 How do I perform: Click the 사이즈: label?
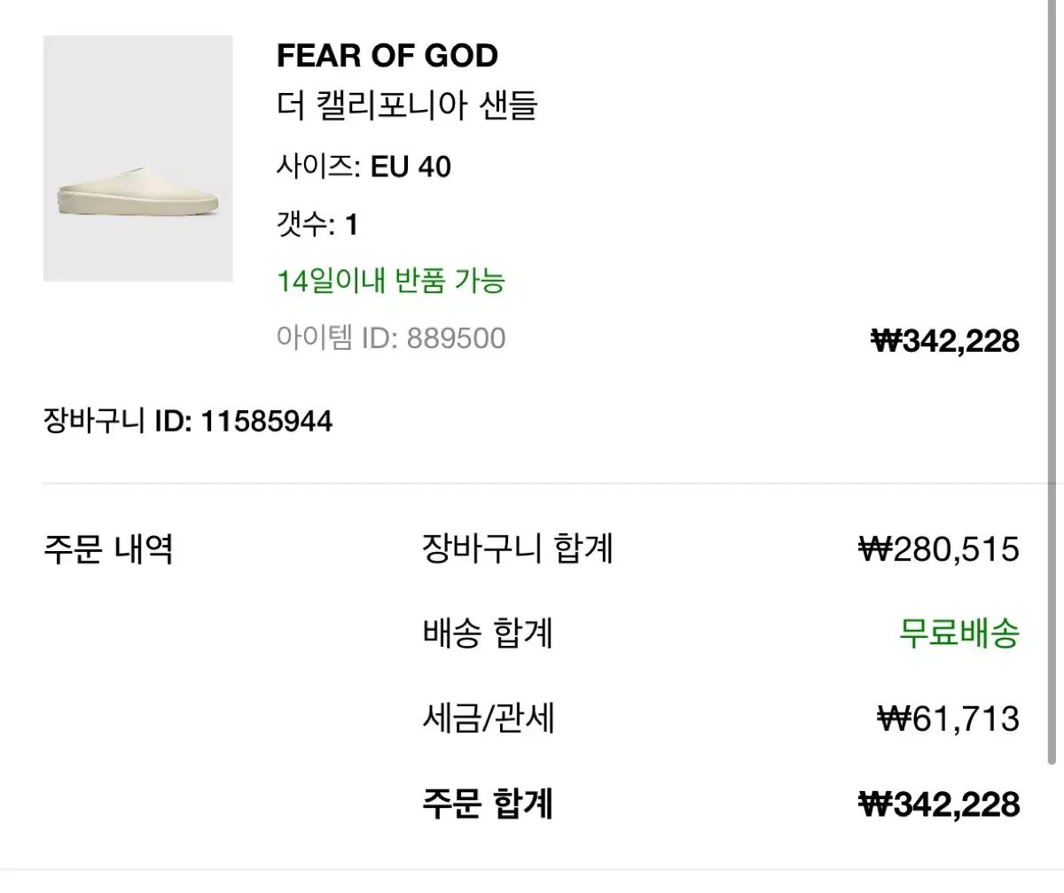[318, 167]
